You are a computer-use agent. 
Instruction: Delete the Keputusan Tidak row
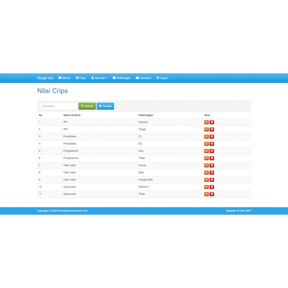(212, 194)
